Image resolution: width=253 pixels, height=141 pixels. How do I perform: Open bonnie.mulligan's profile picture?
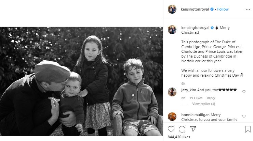172,116
